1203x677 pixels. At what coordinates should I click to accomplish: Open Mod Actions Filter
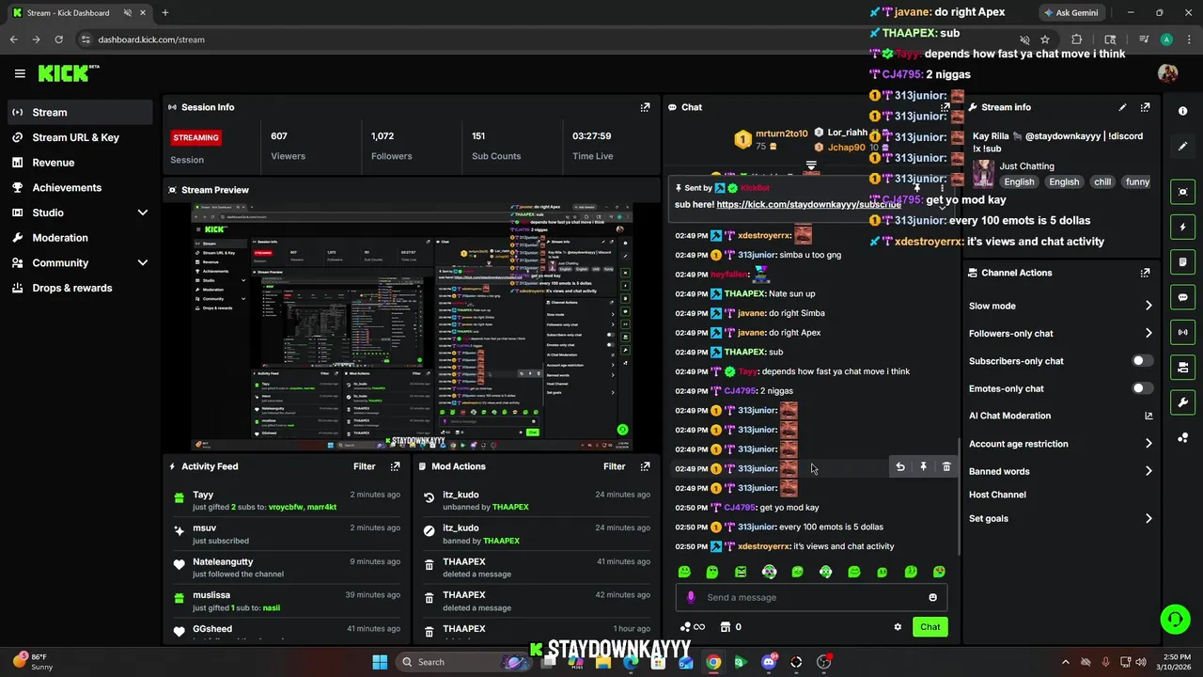click(614, 466)
